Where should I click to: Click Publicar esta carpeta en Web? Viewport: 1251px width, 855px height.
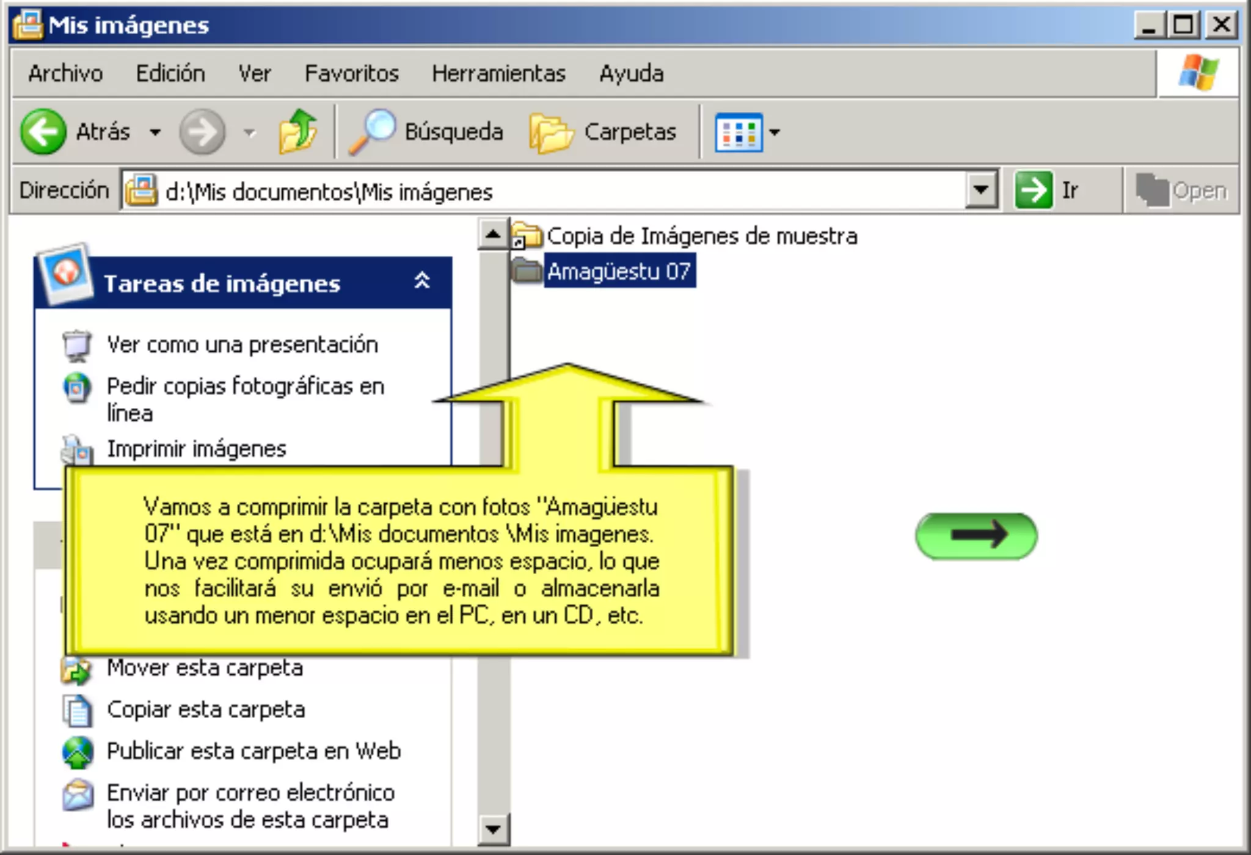pos(253,751)
